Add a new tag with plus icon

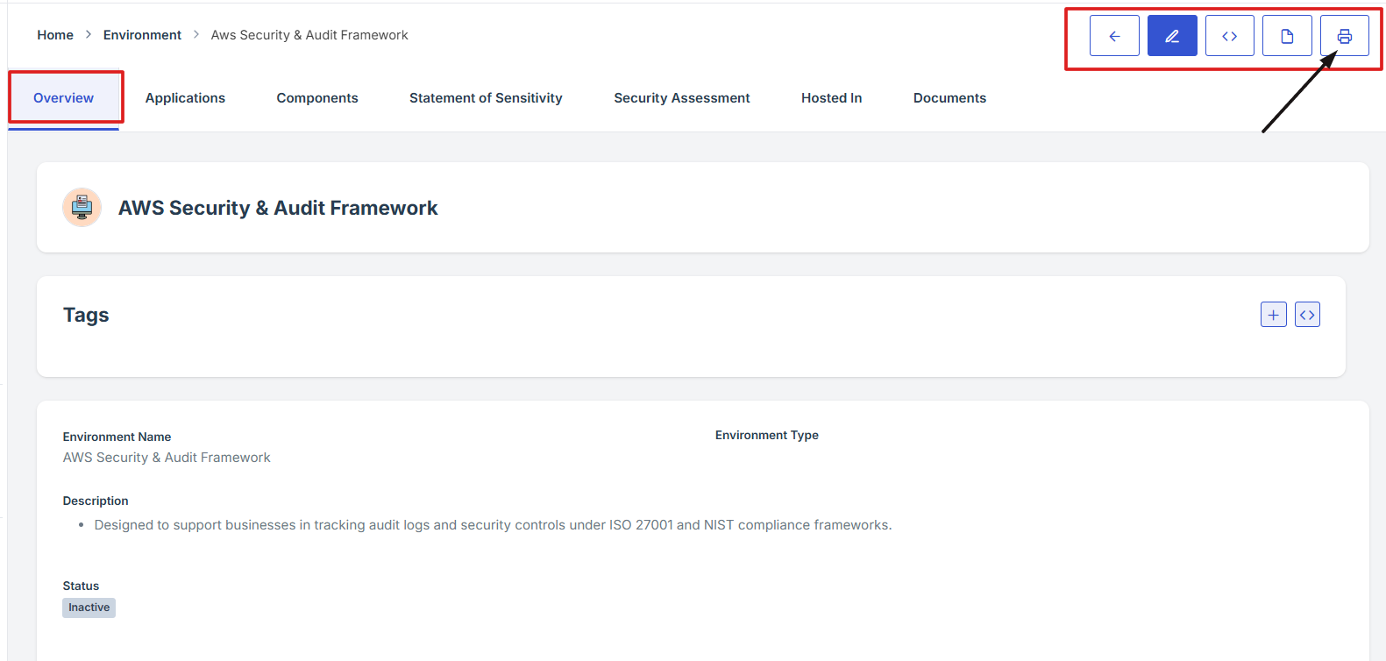[x=1273, y=315]
